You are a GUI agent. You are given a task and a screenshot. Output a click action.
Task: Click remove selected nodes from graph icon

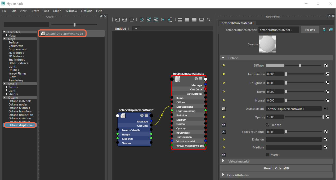156,20
